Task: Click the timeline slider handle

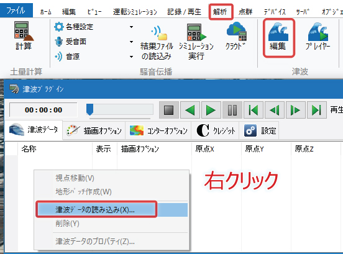Action: [89, 109]
